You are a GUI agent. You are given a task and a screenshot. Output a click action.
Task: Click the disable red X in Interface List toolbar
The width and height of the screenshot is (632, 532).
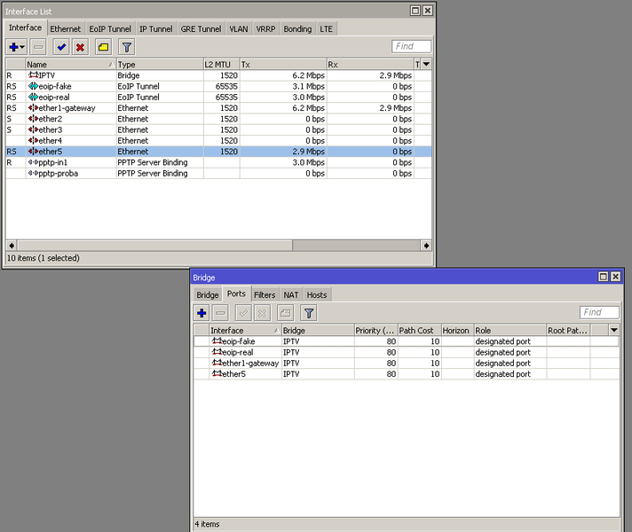(80, 47)
